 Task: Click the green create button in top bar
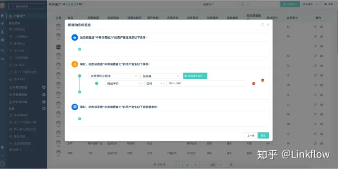click(x=290, y=4)
